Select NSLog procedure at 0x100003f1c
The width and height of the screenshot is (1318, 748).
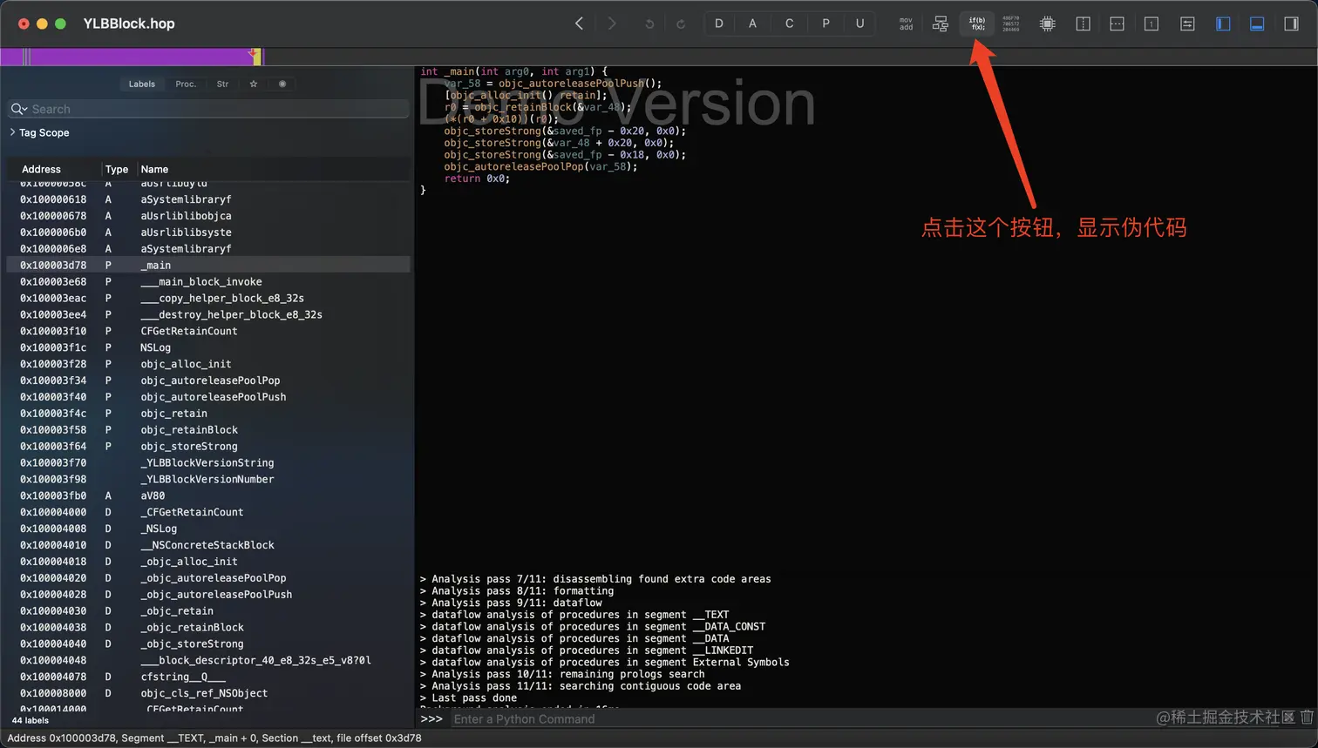tap(207, 347)
